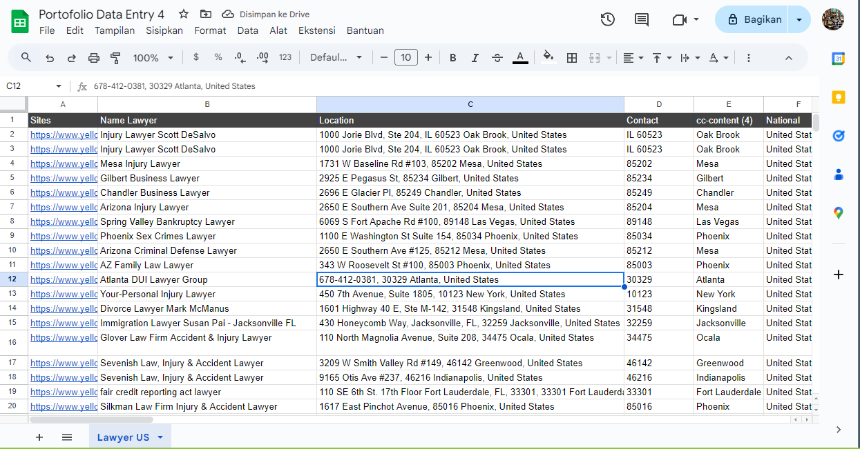Open the Alat menu

click(278, 30)
